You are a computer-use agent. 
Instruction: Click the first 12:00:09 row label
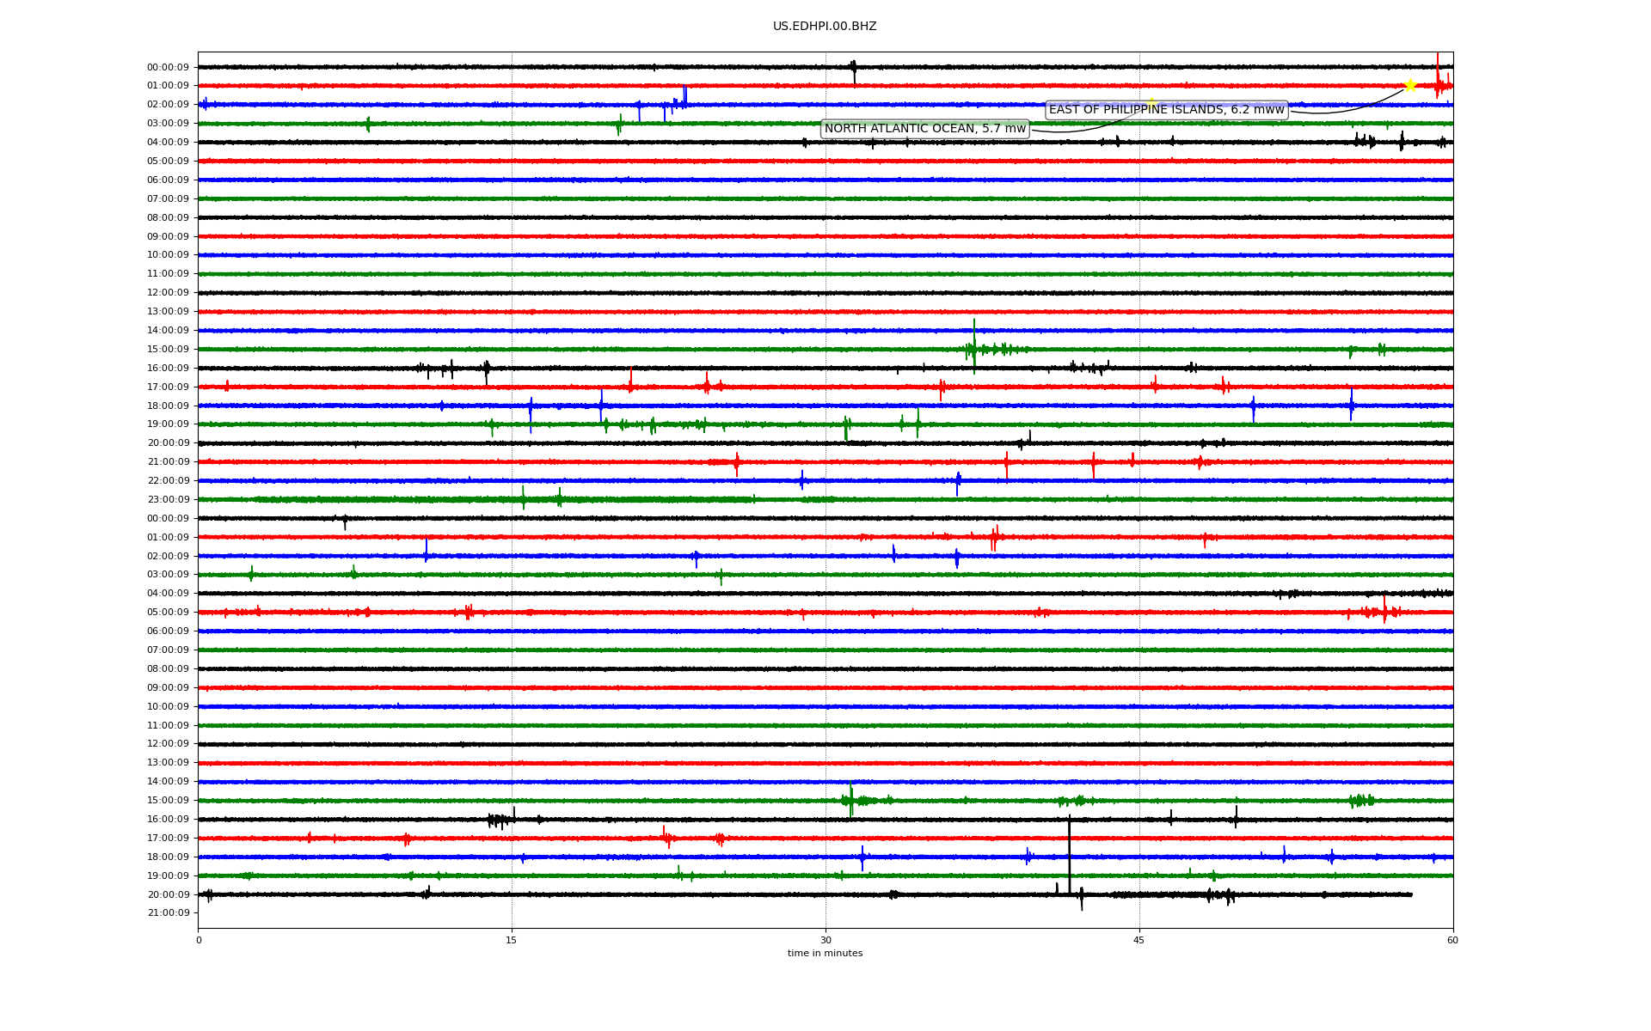click(x=168, y=293)
